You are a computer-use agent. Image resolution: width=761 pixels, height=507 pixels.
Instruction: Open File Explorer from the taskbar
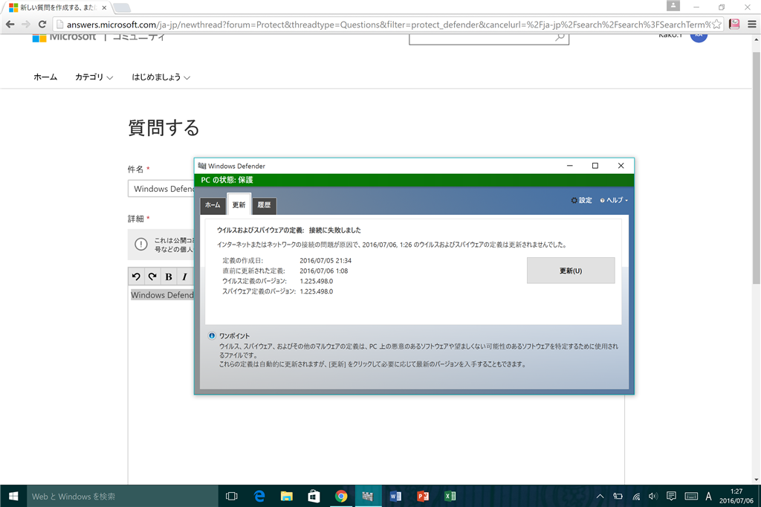coord(286,496)
